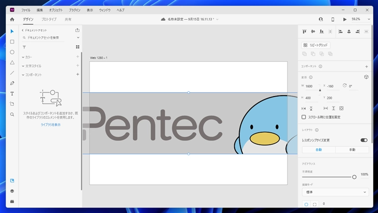Align selection to horizontal center
Screen dimensions: 378x213
pyautogui.click(x=349, y=32)
